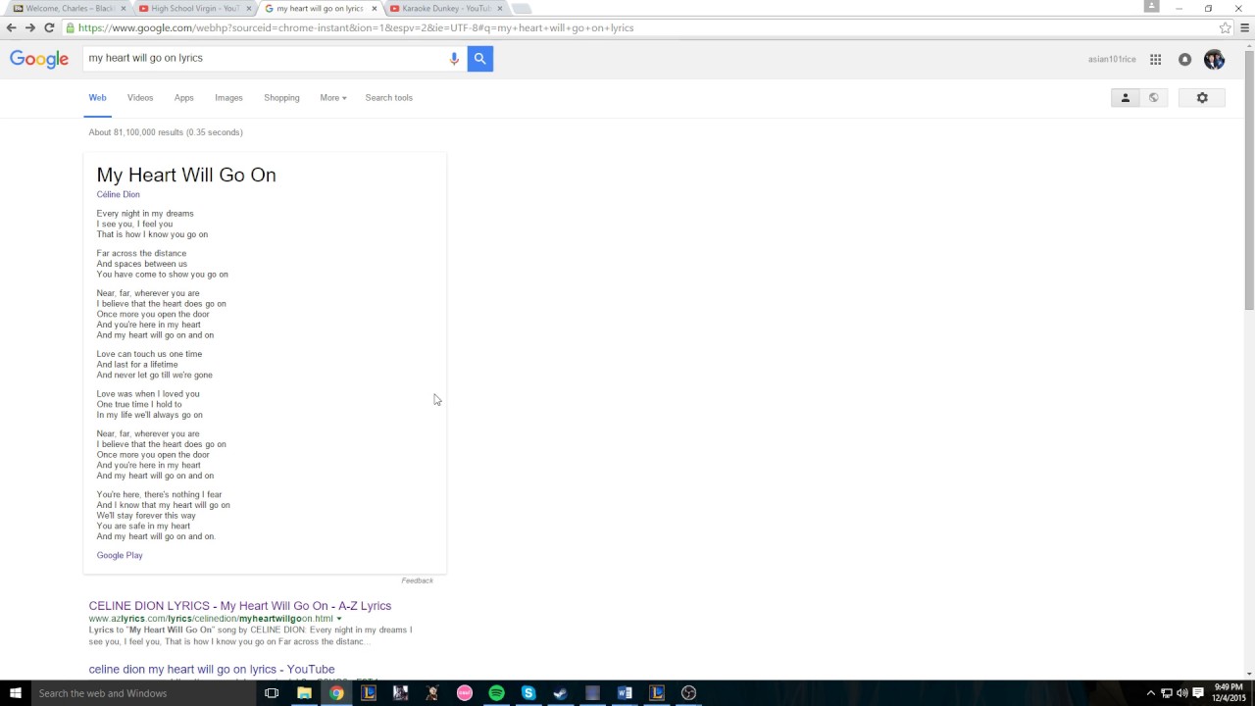
Task: Click 'My Heart Will Go On' card title
Action: [186, 175]
